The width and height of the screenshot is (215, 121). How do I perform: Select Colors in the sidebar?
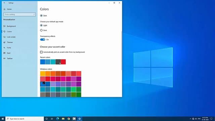8,32
